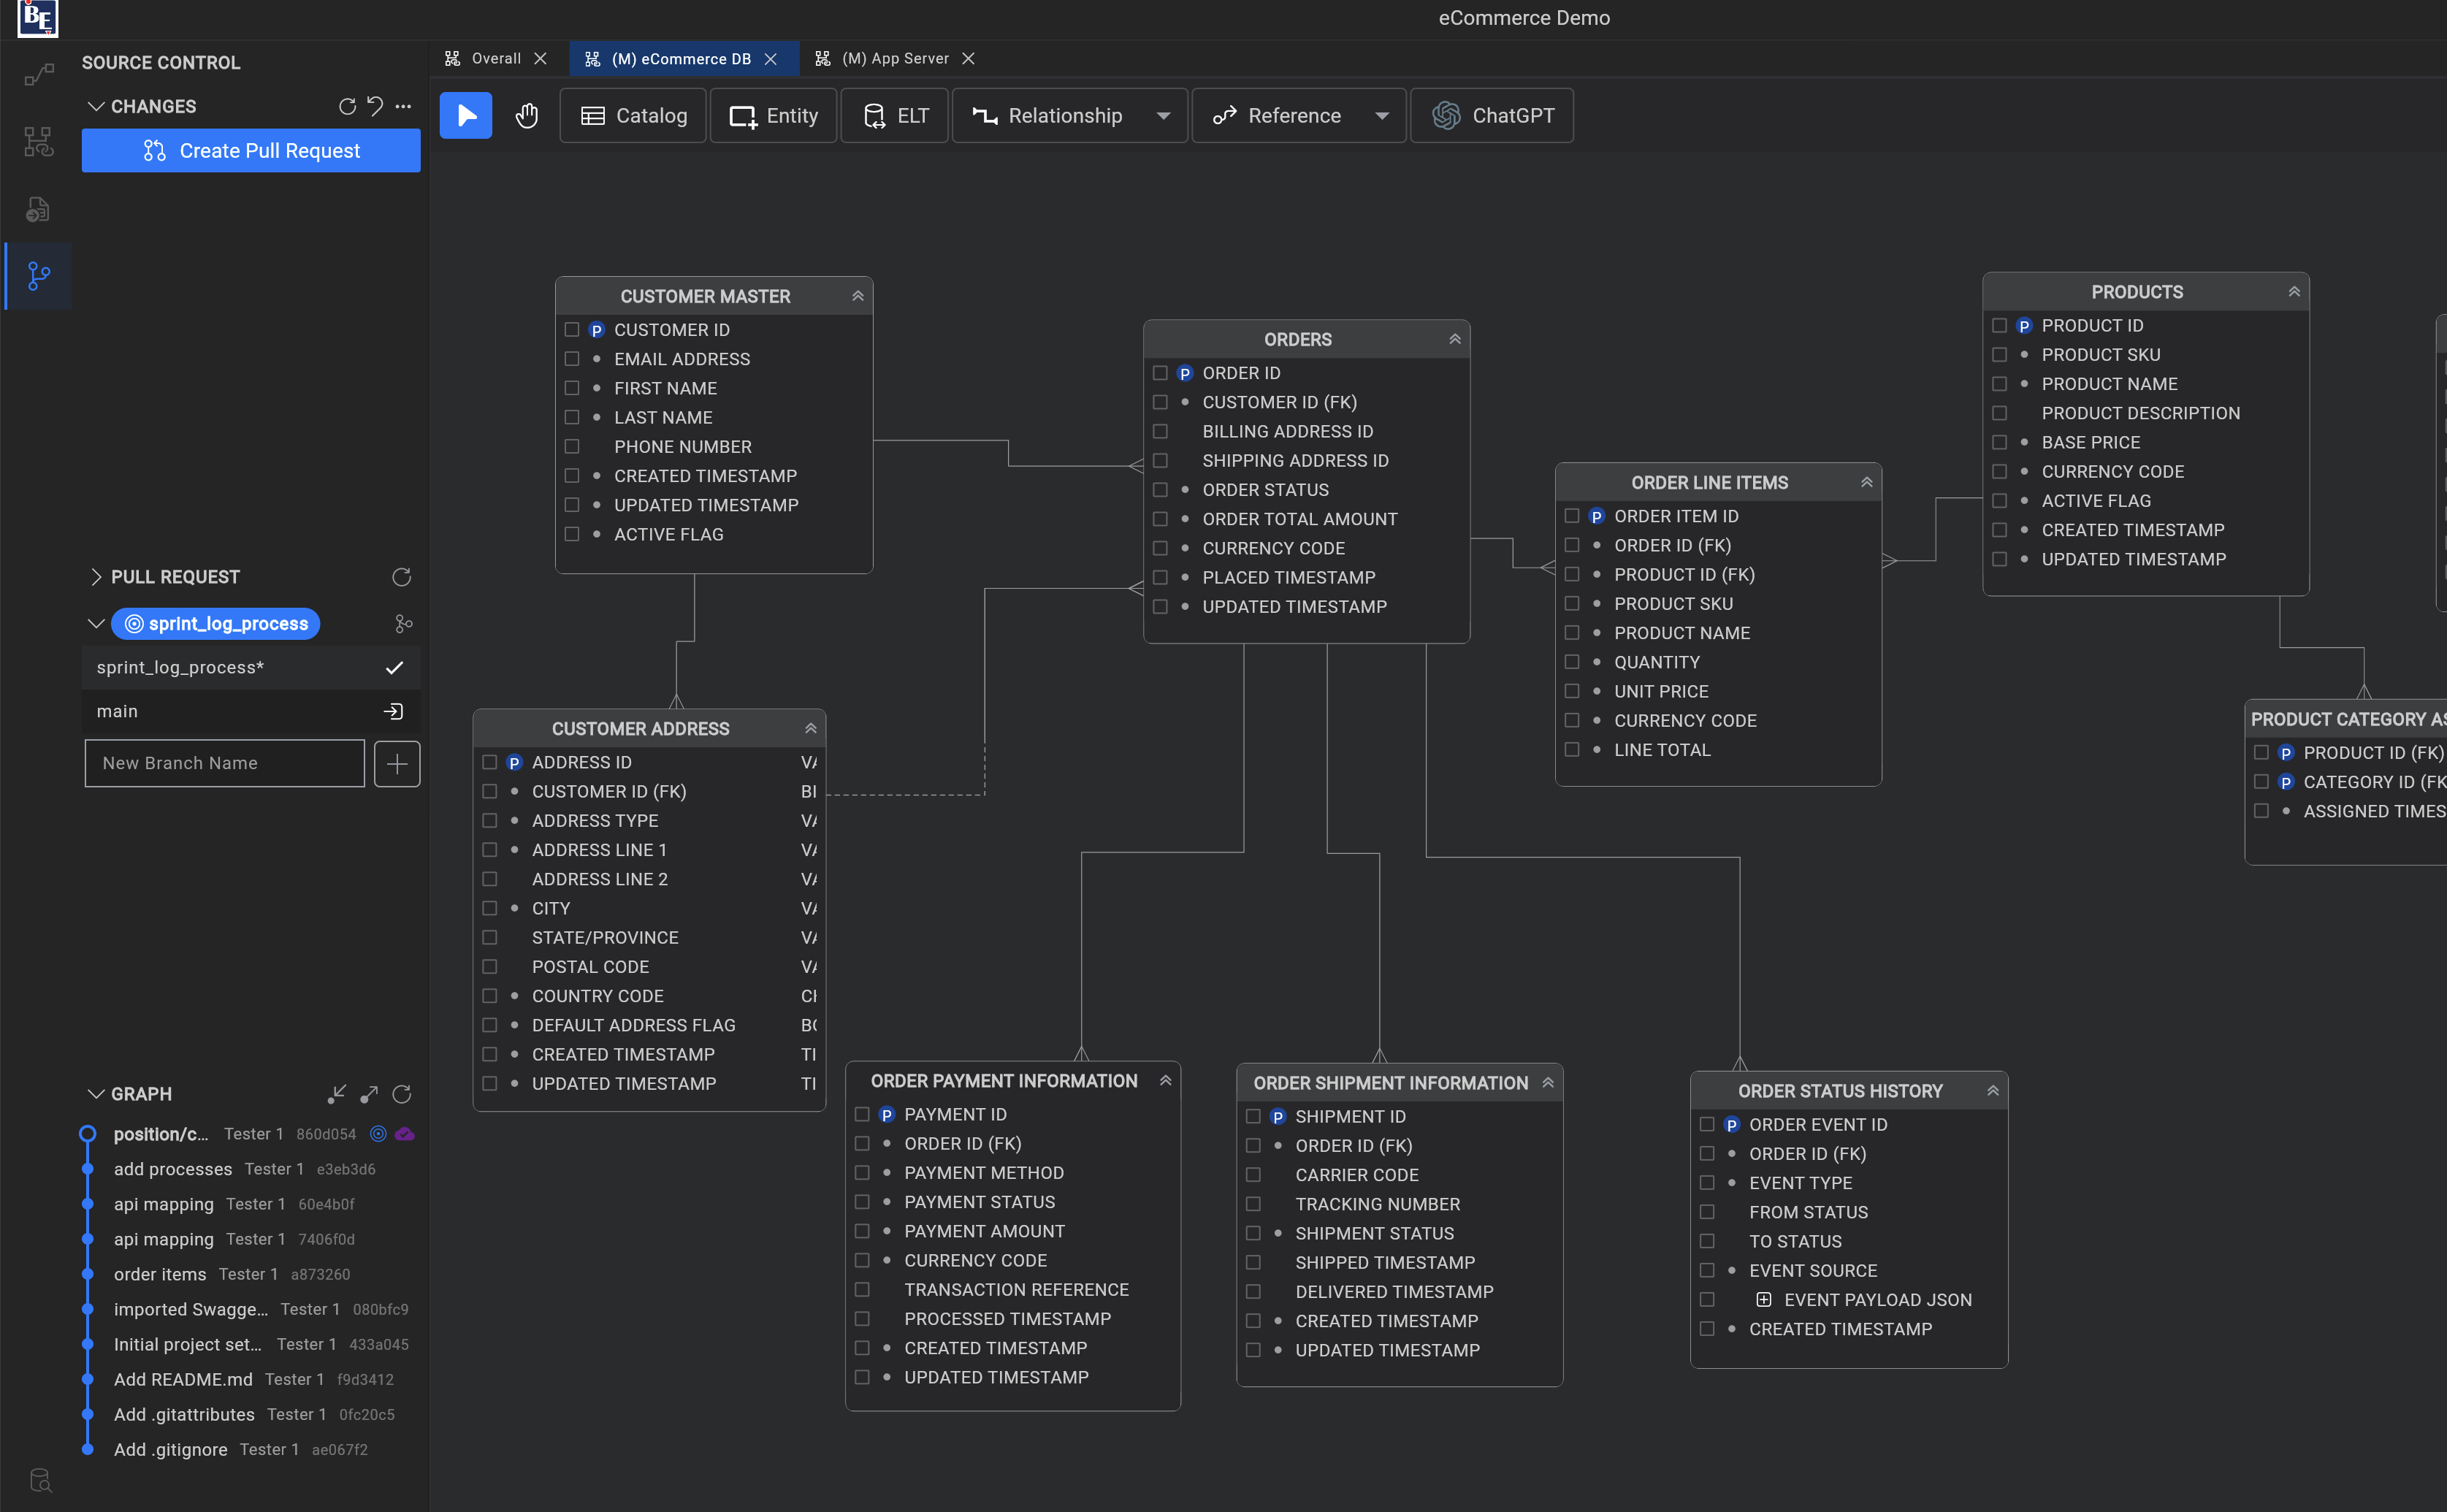Image resolution: width=2447 pixels, height=1512 pixels.
Task: Click the discard changes undo icon
Action: click(375, 107)
